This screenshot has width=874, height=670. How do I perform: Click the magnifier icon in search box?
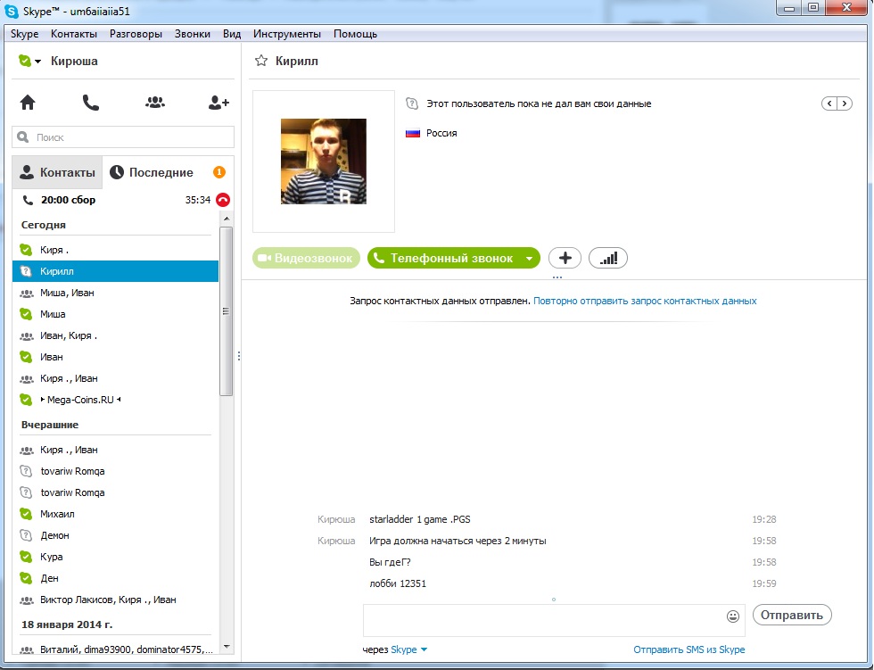tap(23, 137)
